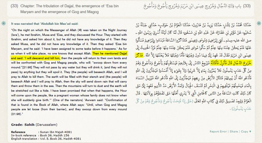The height and width of the screenshot is (143, 262).
Task: Click the highlighted phrase 'I will descend and kill him'
Action: tap(42, 58)
